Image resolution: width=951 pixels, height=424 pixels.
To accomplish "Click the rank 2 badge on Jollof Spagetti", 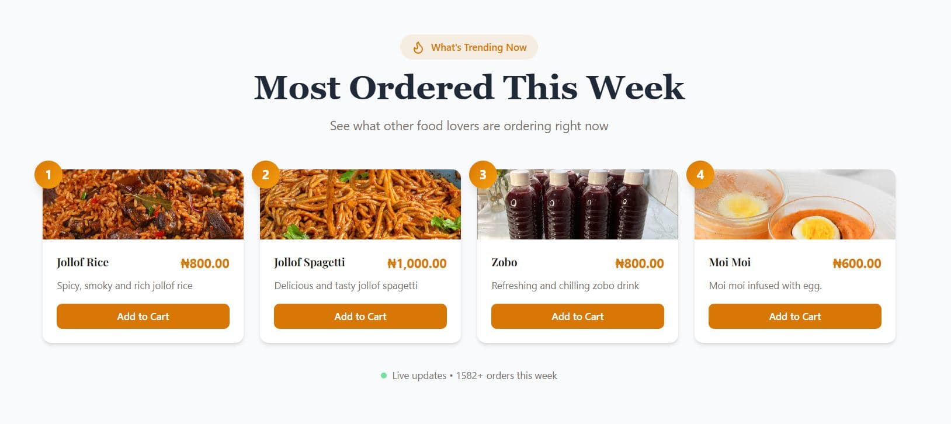I will (x=266, y=175).
